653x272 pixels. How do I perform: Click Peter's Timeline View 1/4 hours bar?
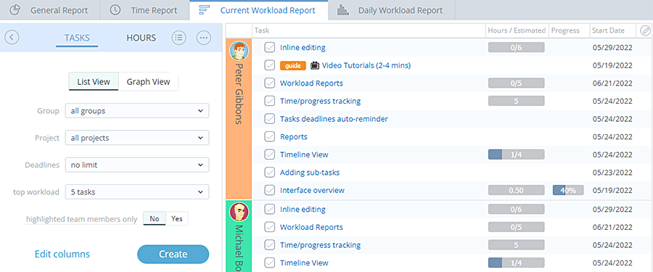point(516,154)
